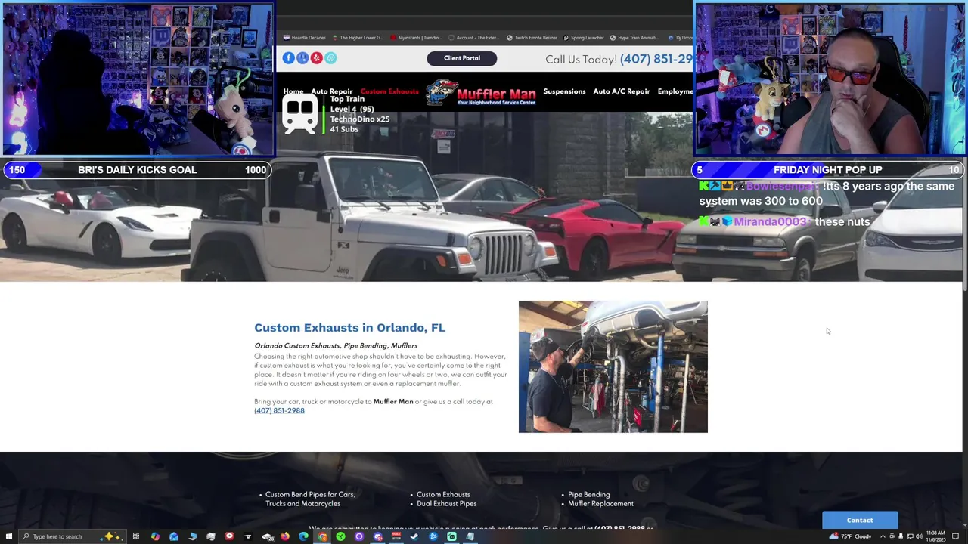Open the Account - The Elder bookmark
The image size is (968, 544).
point(473,38)
